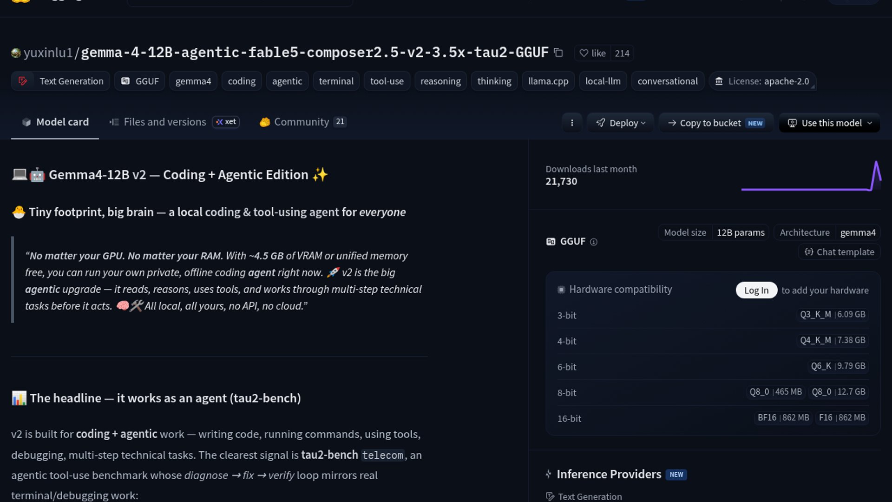
Task: Open the Community tab
Action: click(x=302, y=122)
